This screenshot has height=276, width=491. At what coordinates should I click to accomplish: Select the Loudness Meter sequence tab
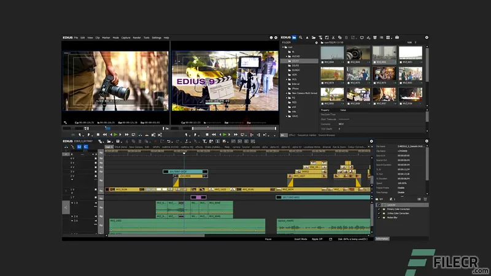pyautogui.click(x=312, y=147)
